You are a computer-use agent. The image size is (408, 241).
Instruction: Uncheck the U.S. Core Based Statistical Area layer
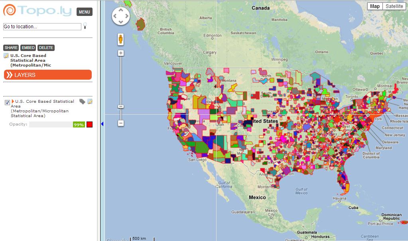coord(7,102)
